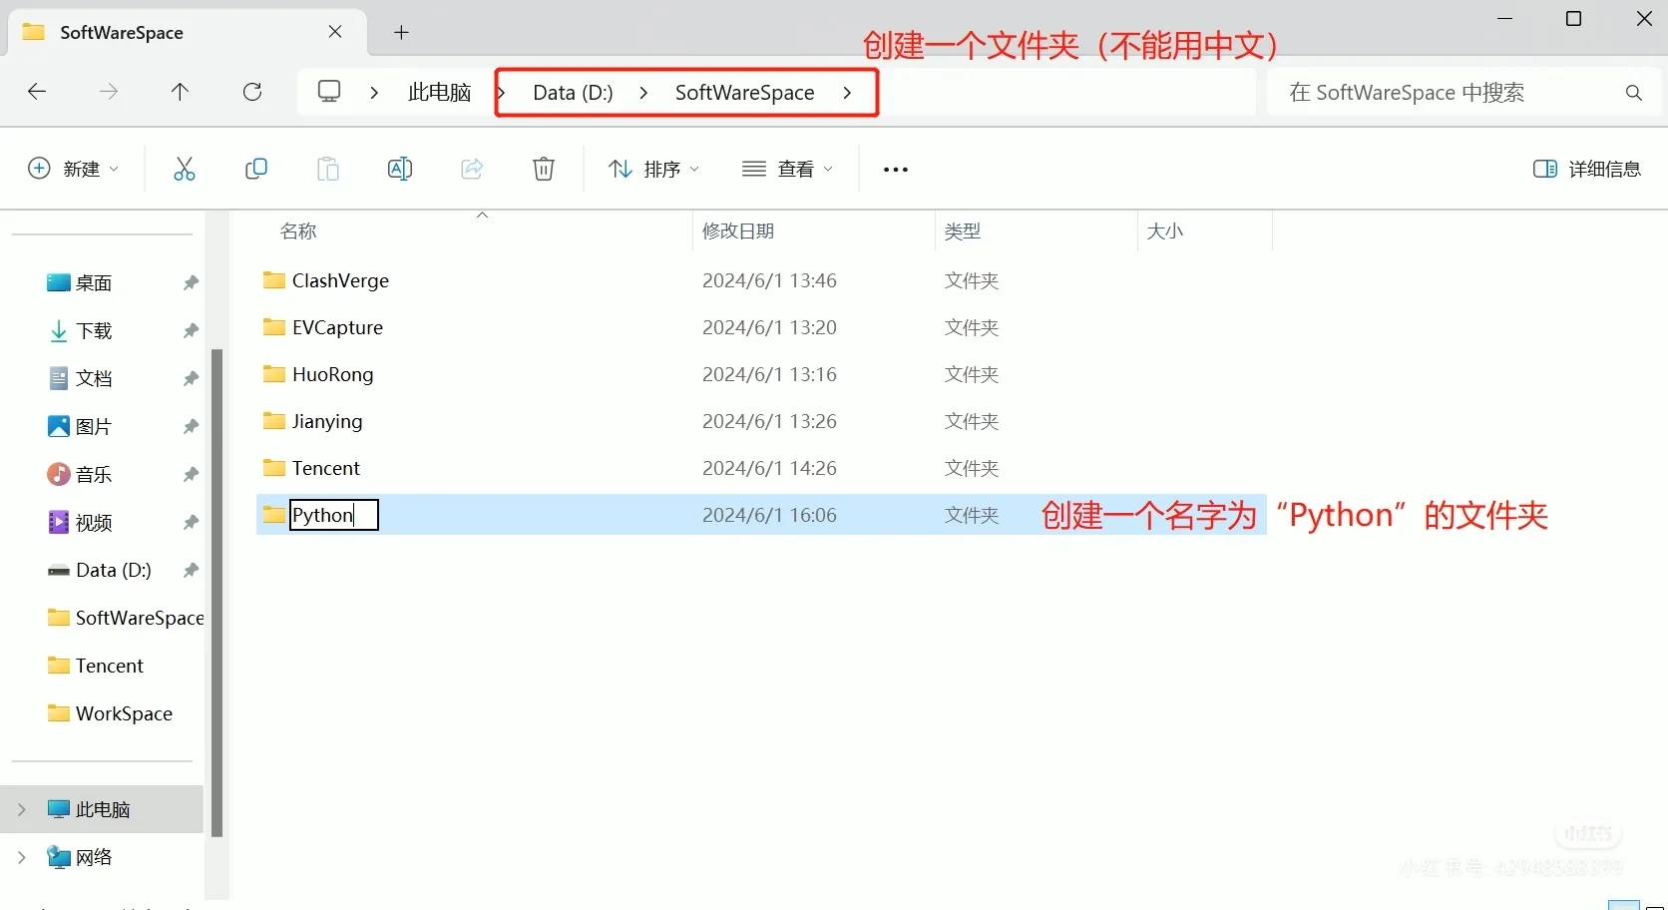Click the Copy icon
Image resolution: width=1668 pixels, height=910 pixels.
(x=256, y=169)
